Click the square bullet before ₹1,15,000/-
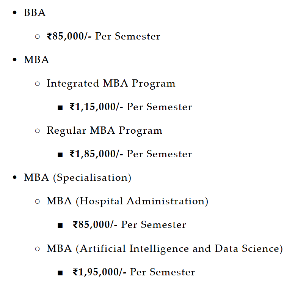This screenshot has width=306, height=286. [x=60, y=107]
